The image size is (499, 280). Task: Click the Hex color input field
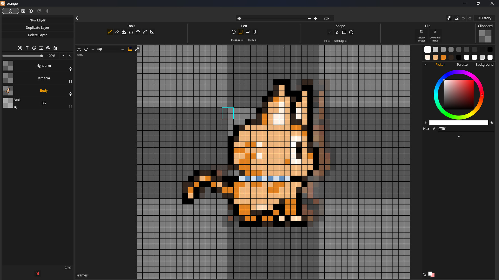pyautogui.click(x=465, y=129)
